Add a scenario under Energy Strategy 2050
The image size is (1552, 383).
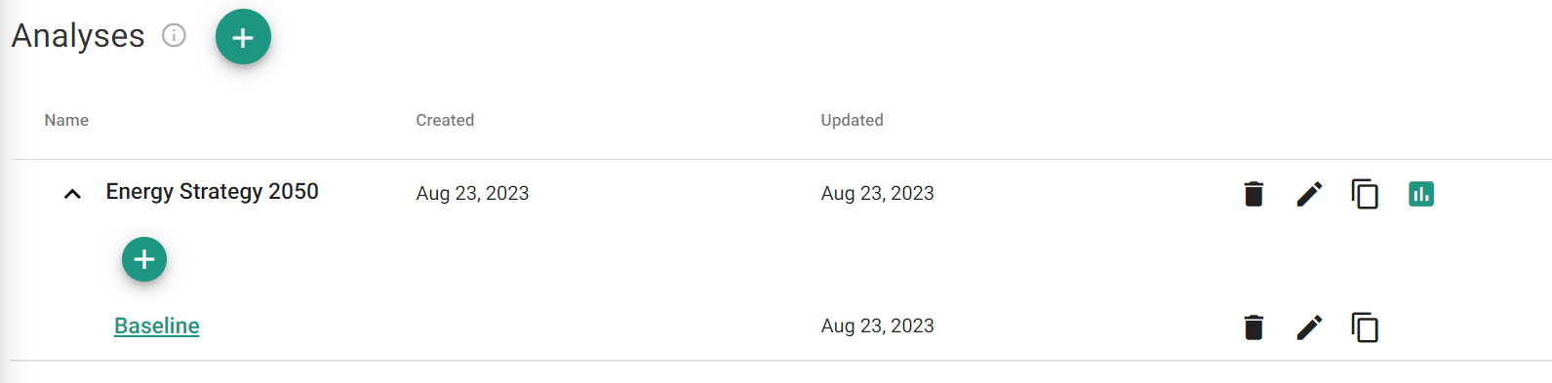[144, 259]
